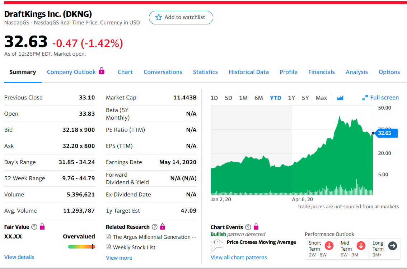The image size is (407, 269).
Task: Set chart range to 6M
Action: pyautogui.click(x=258, y=98)
